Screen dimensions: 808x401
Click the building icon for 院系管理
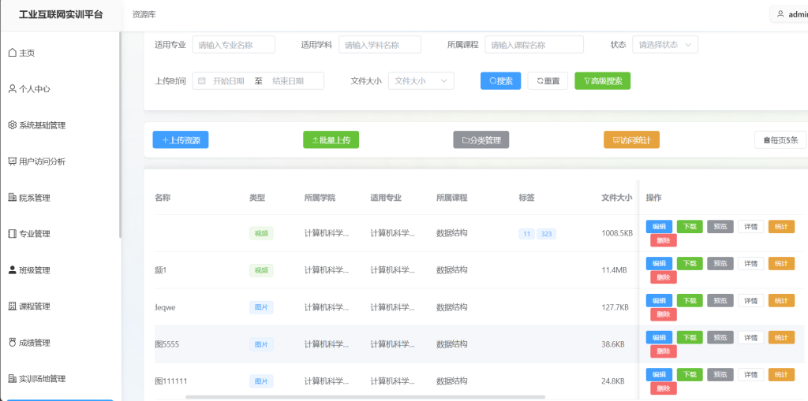[x=12, y=198]
